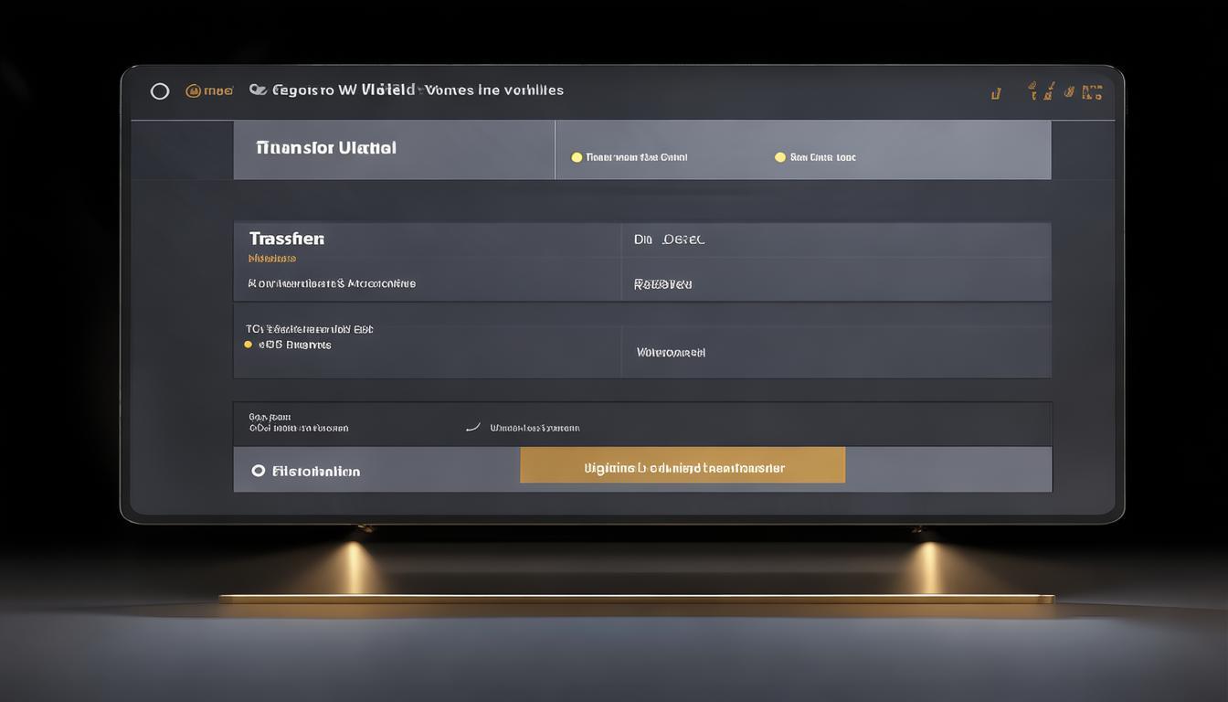Click the gray bar area right of the gold button
The width and height of the screenshot is (1228, 702).
point(947,468)
